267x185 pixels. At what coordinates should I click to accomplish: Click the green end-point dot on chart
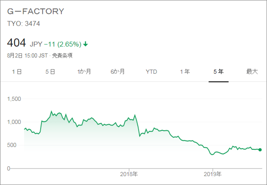260,150
